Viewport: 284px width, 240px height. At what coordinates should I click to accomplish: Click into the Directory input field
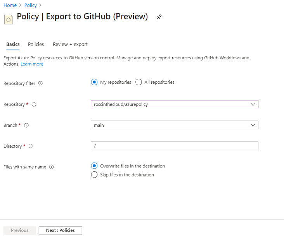pyautogui.click(x=175, y=146)
